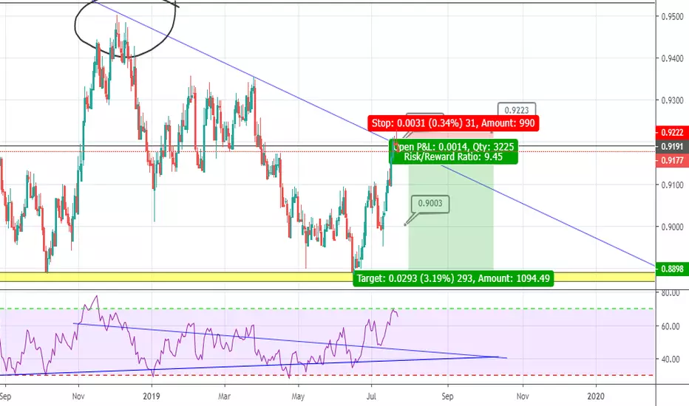Click the red Stop label of the short position
This screenshot has width=689, height=406.
[x=453, y=123]
